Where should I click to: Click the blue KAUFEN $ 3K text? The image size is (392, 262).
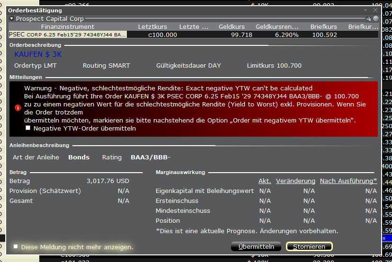click(x=38, y=54)
